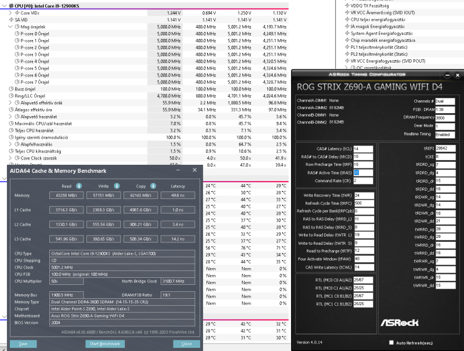Click clock icon of P-core 0 Órajel
The height and width of the screenshot is (351, 464).
[17, 34]
